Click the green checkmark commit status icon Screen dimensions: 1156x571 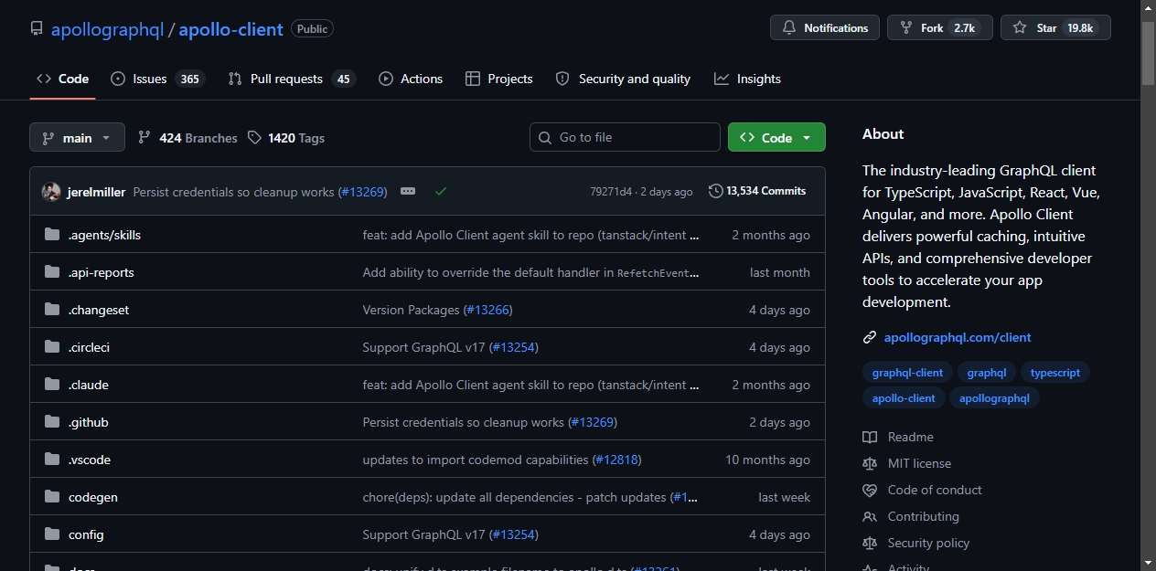click(441, 191)
